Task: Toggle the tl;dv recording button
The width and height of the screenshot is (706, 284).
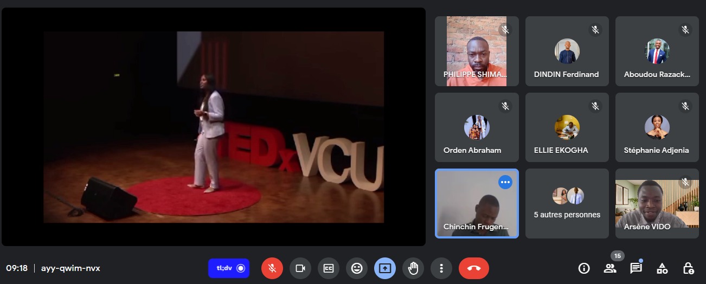Action: coord(229,268)
